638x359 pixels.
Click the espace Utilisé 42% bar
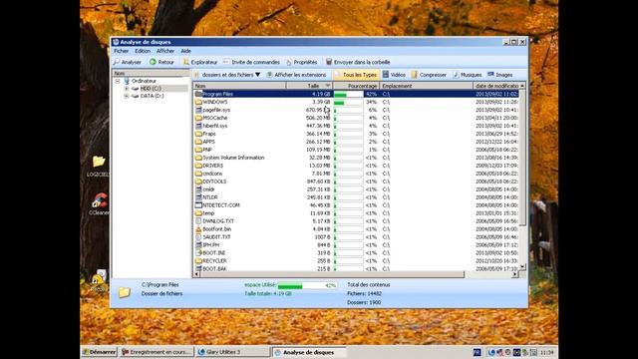[308, 286]
